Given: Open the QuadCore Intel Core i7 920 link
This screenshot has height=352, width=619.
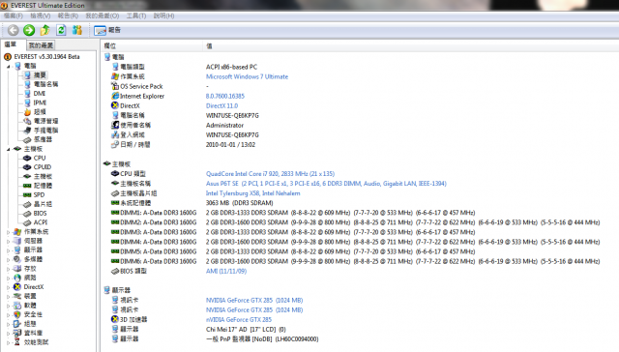Looking at the screenshot, I should (x=270, y=174).
